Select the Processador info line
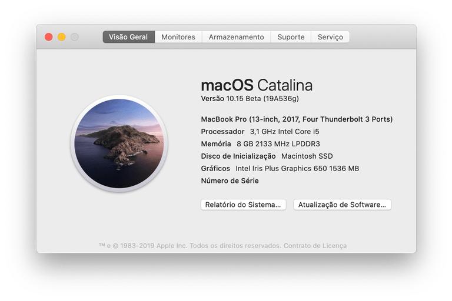 260,132
